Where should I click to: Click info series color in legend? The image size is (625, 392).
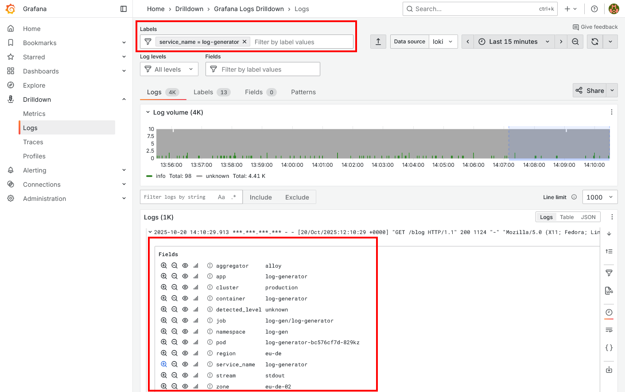pos(149,176)
